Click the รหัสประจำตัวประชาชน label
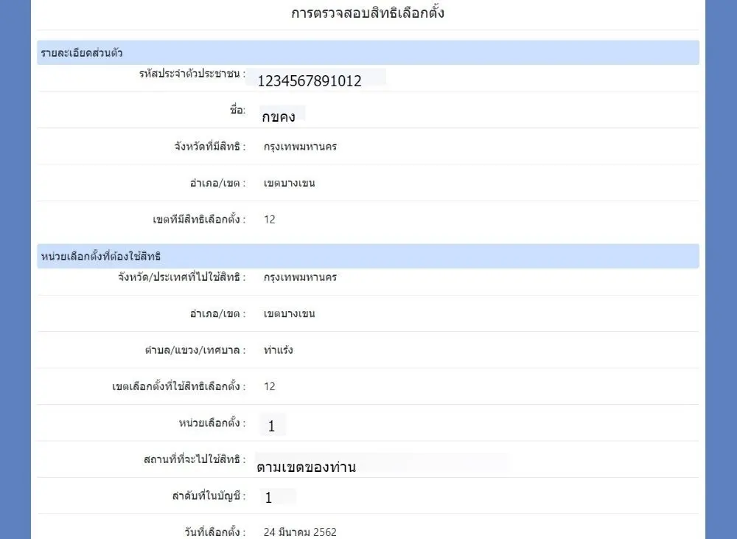Screen dimensions: 737x539 [192, 74]
